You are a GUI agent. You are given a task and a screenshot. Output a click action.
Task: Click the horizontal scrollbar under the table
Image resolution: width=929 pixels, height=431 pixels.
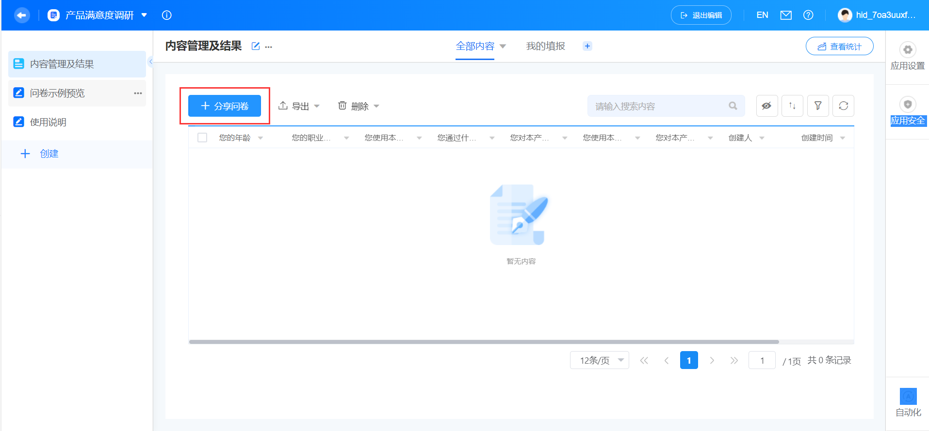coord(484,342)
